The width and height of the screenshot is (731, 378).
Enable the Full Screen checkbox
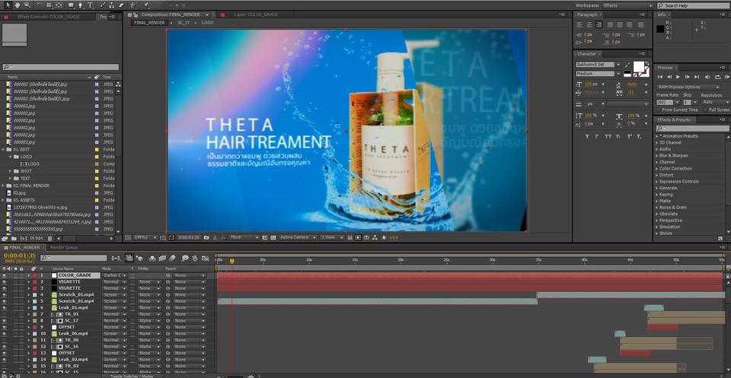point(705,110)
